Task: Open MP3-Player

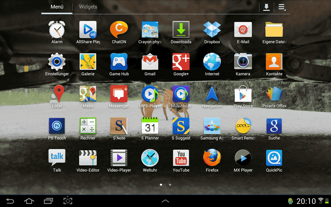Action: [x=150, y=97]
